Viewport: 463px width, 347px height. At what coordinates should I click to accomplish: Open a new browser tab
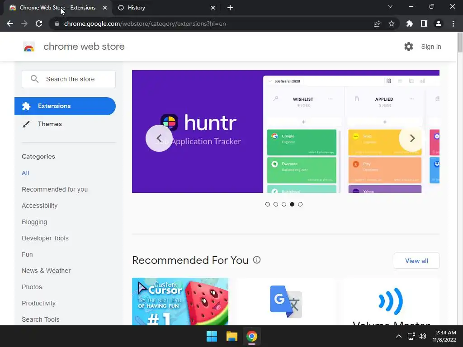tap(230, 8)
